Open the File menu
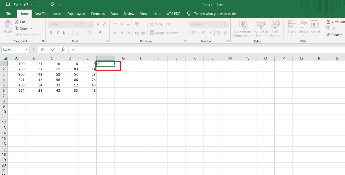Image resolution: width=345 pixels, height=175 pixels. coord(8,14)
